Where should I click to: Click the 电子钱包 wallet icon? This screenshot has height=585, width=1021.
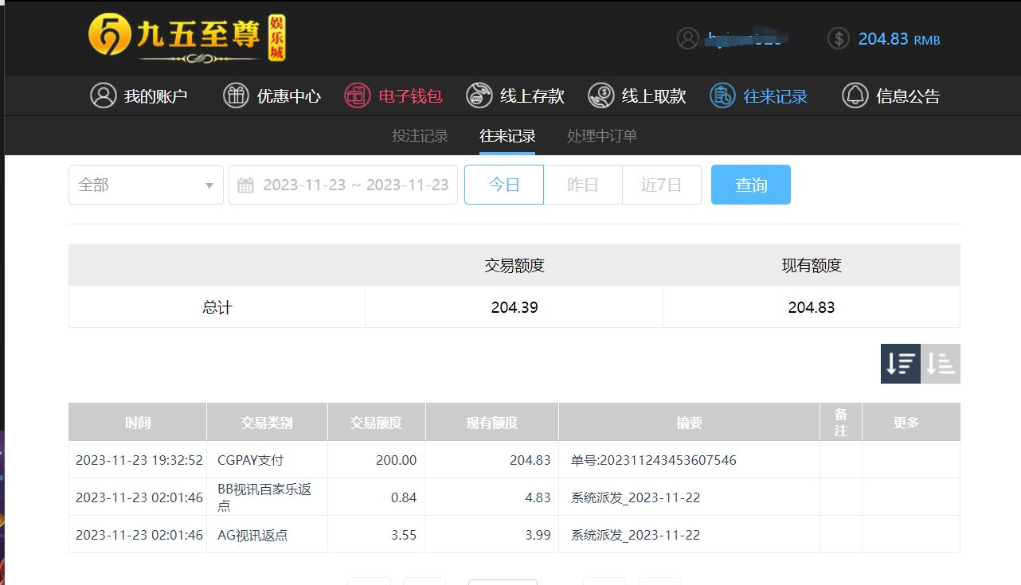coord(357,96)
